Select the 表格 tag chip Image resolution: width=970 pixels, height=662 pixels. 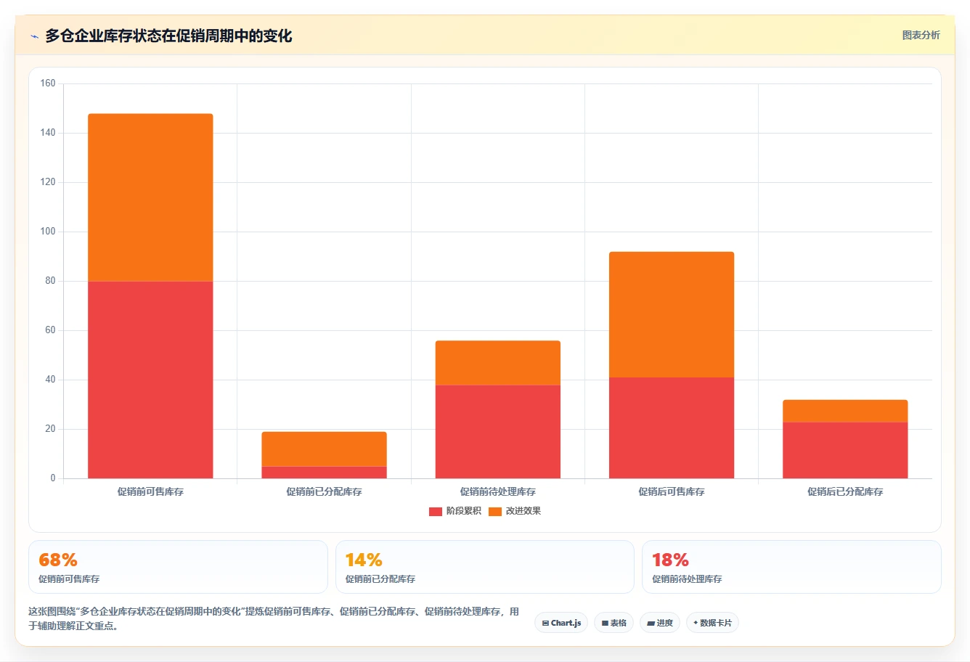614,623
